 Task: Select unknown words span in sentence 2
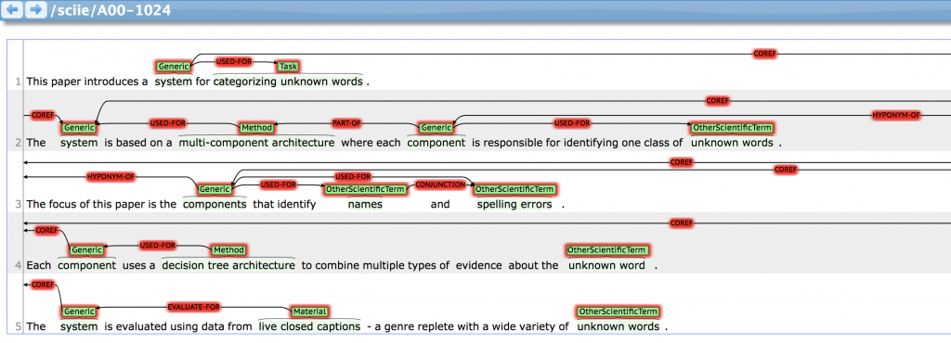tap(732, 143)
